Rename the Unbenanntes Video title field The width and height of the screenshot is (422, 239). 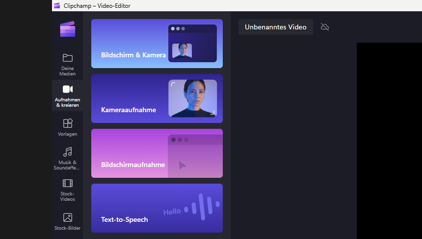(276, 27)
